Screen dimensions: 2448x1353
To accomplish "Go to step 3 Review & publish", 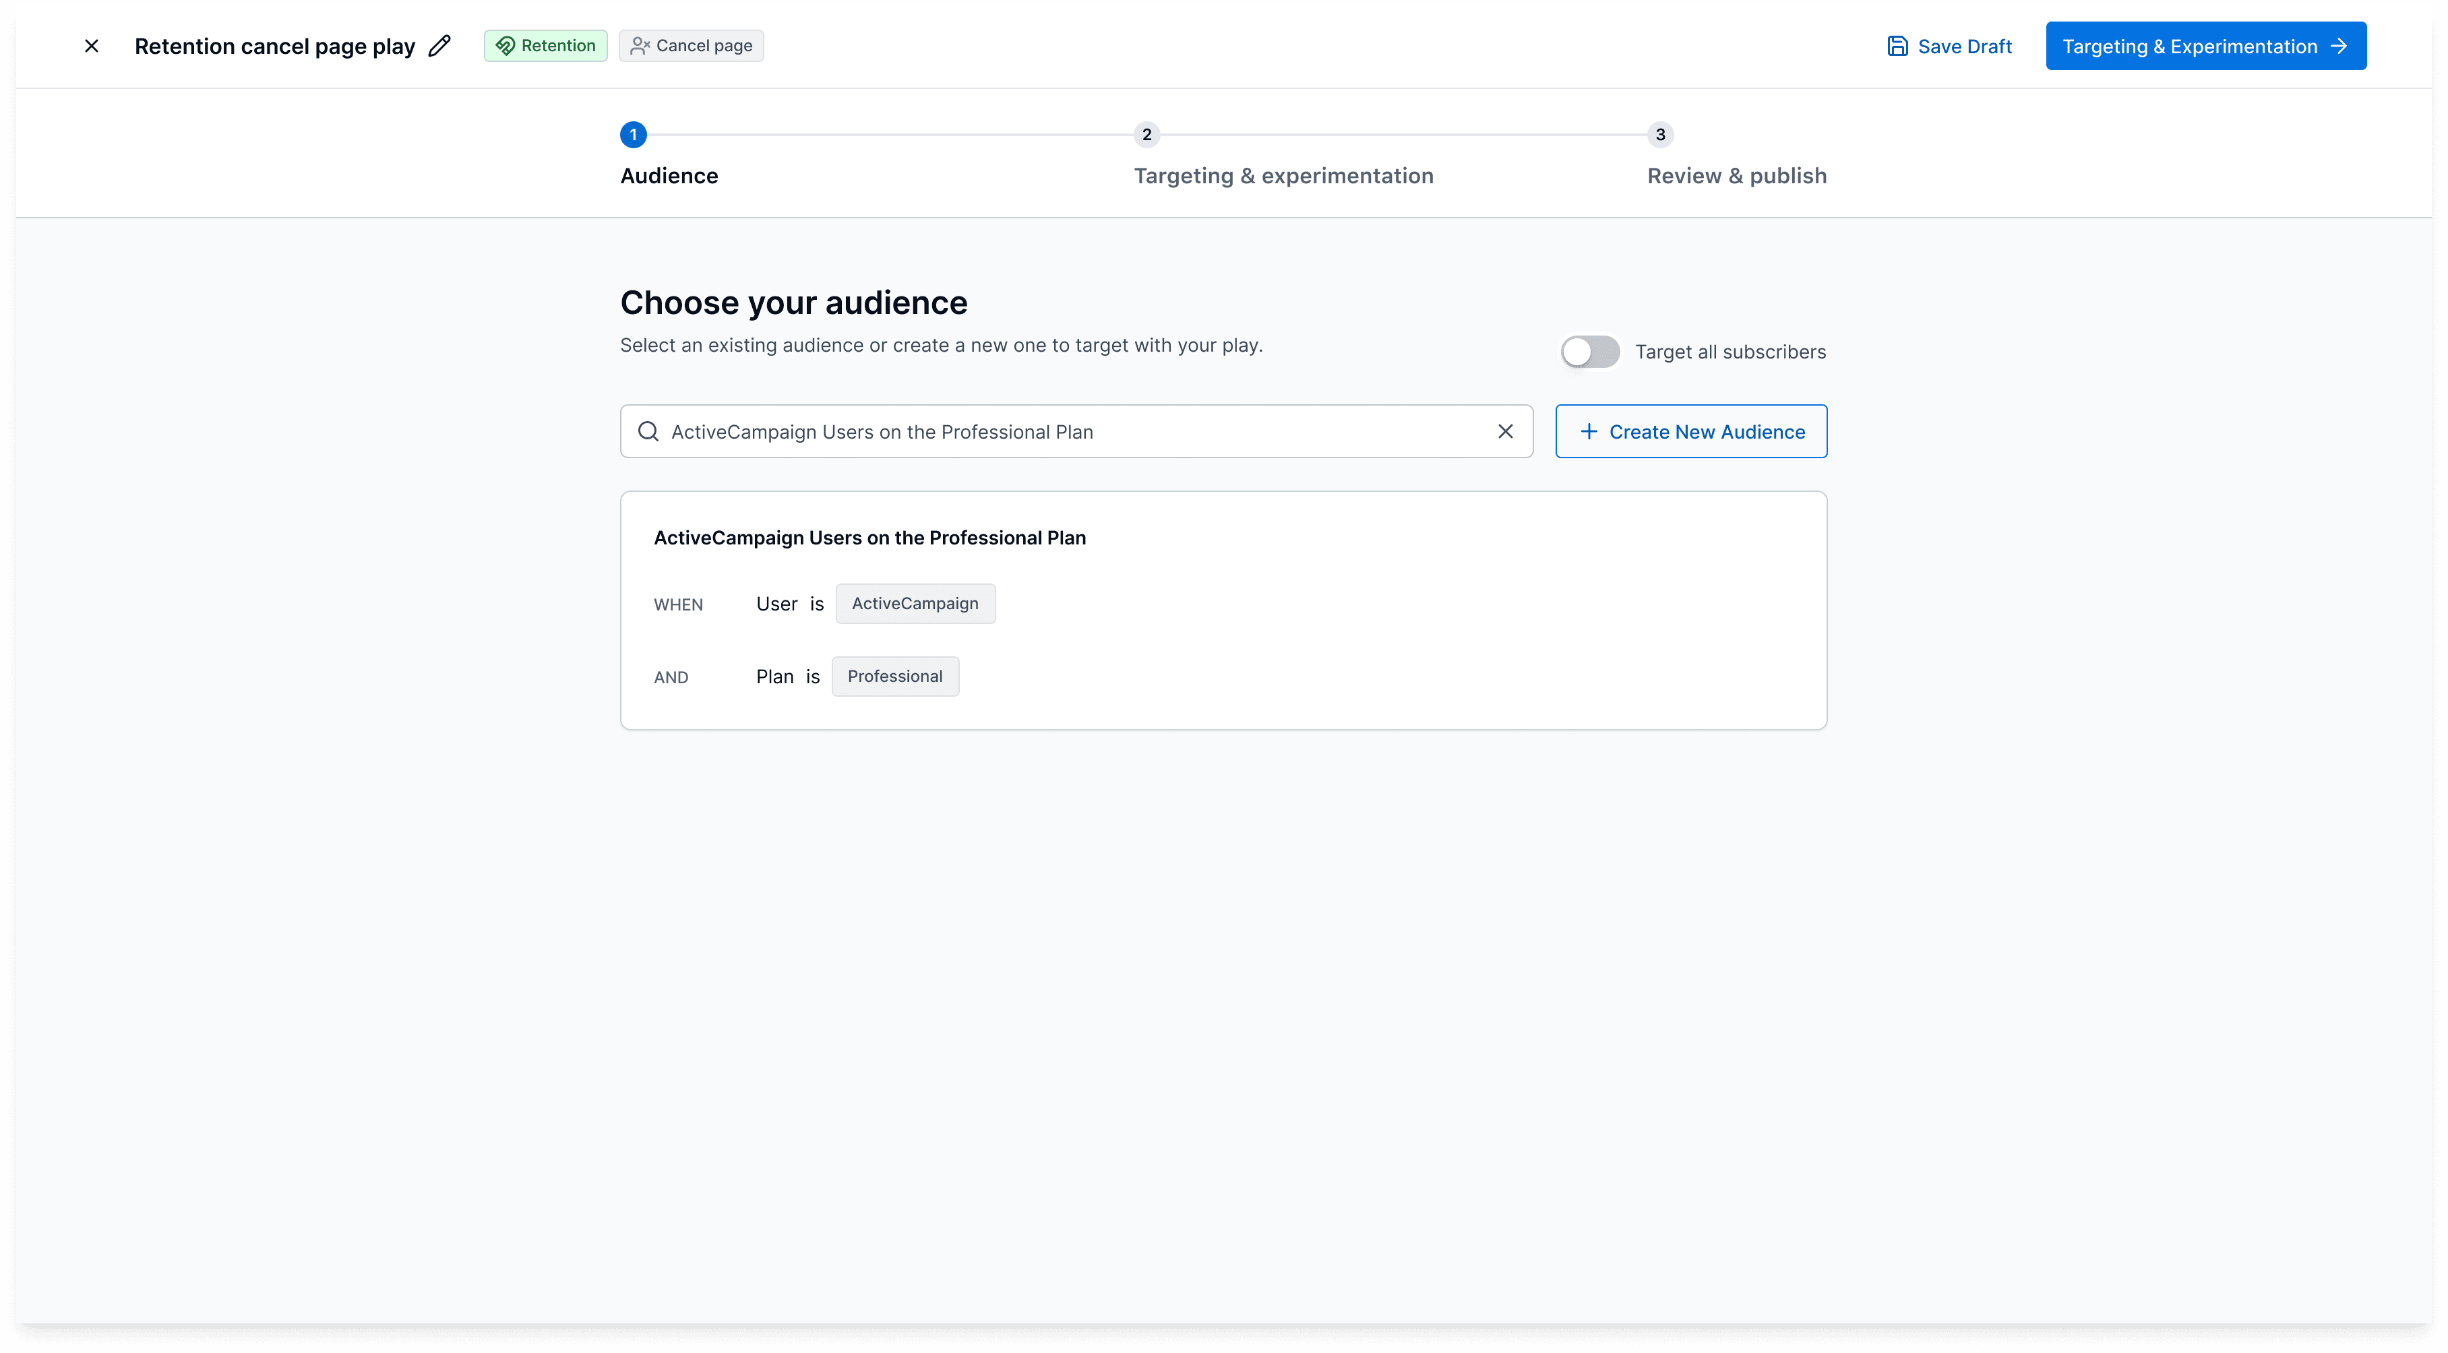I will [x=1736, y=176].
